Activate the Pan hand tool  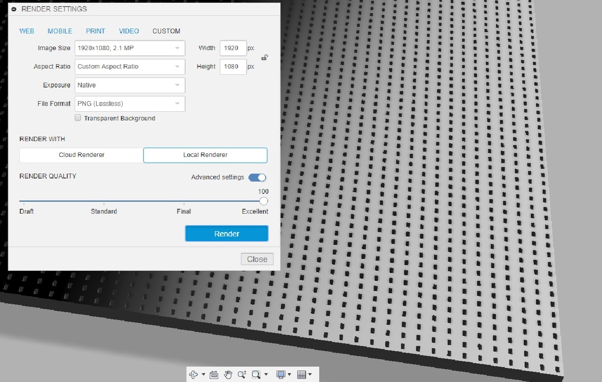[x=228, y=375]
